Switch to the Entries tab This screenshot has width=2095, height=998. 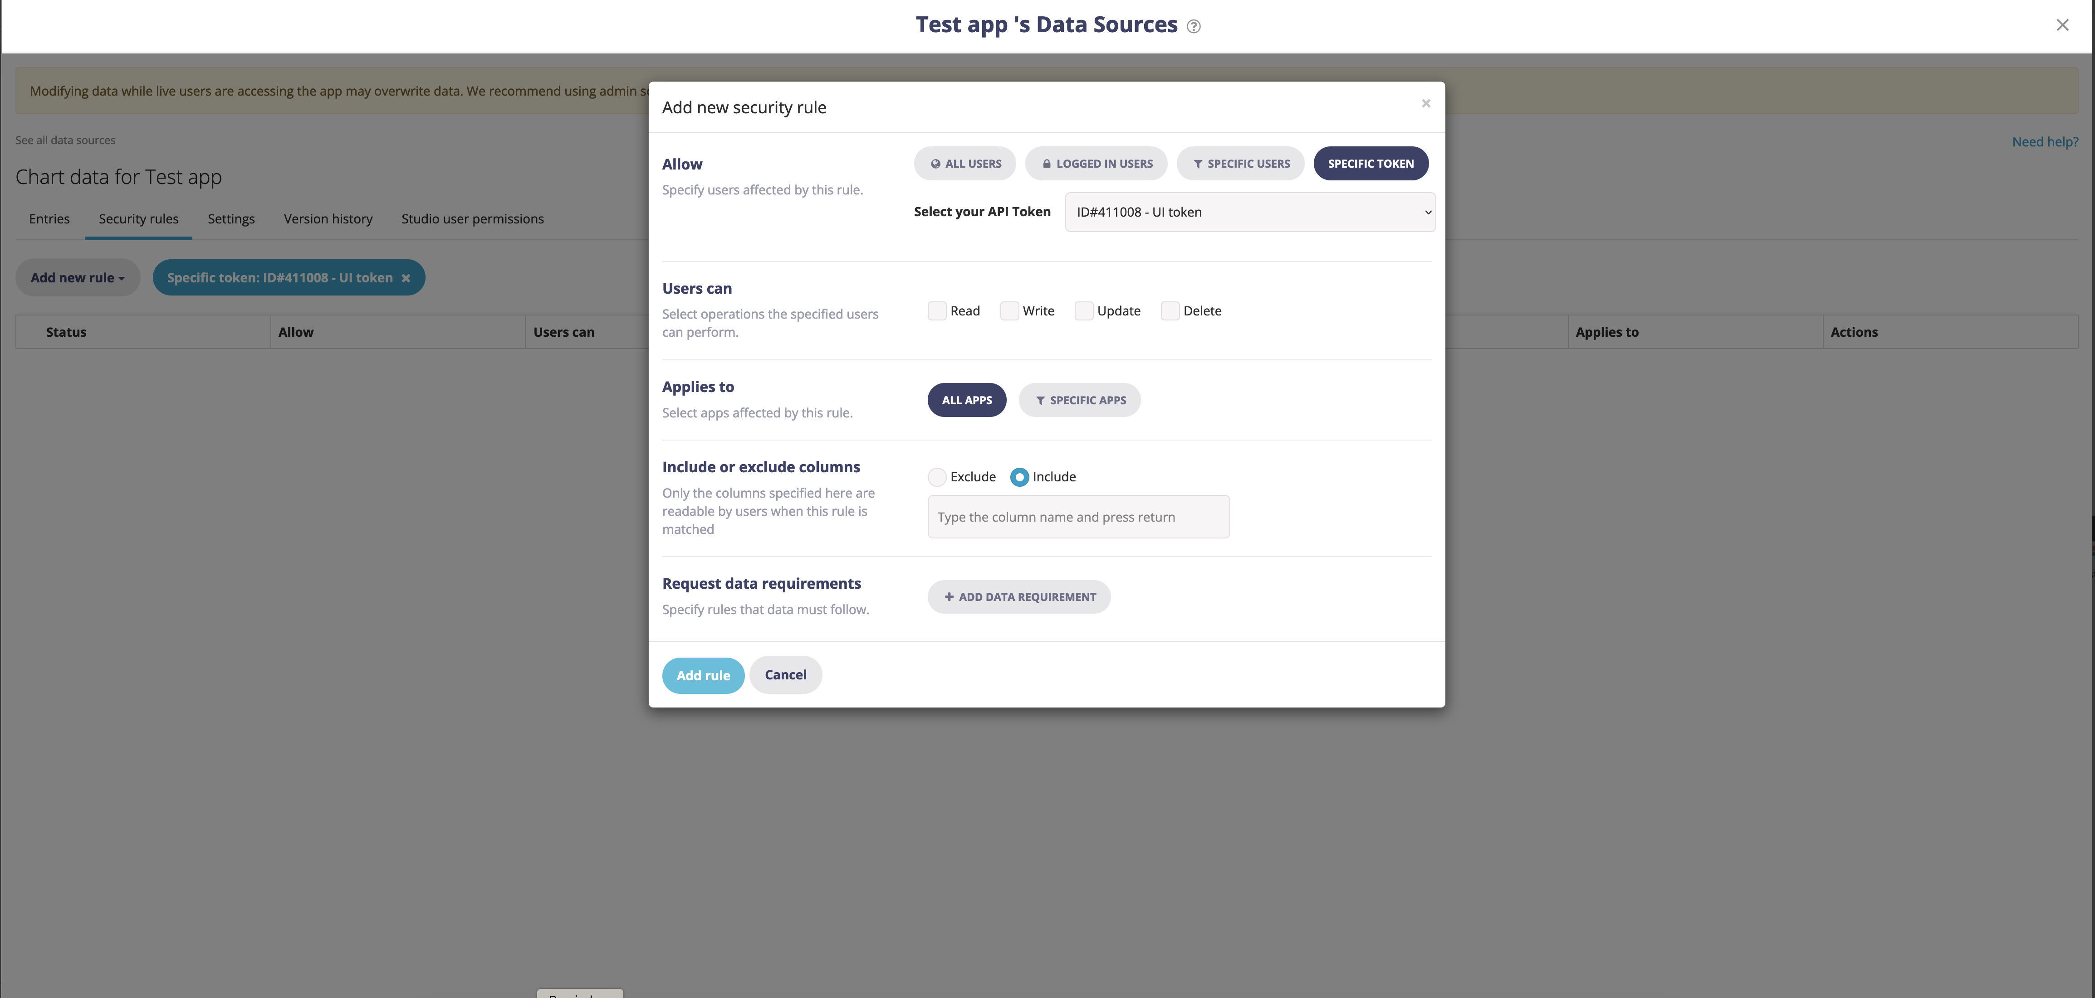[x=49, y=218]
